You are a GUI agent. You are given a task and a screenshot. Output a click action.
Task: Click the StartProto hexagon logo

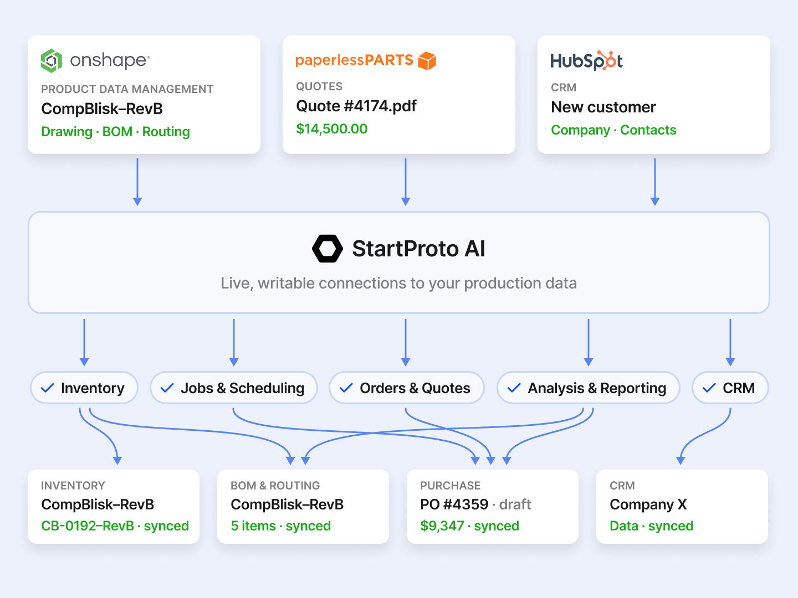(x=328, y=249)
